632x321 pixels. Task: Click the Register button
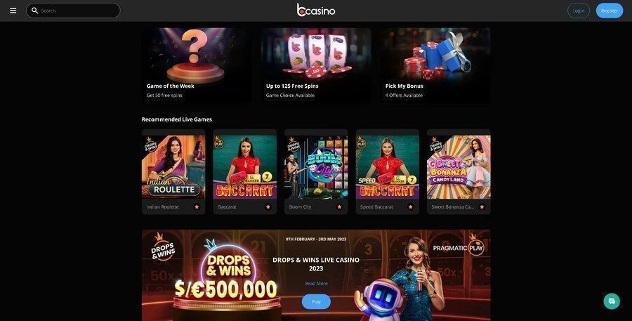pyautogui.click(x=610, y=11)
